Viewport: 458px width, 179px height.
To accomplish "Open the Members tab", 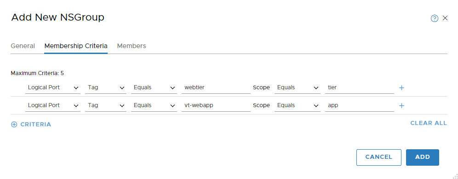I will 132,46.
